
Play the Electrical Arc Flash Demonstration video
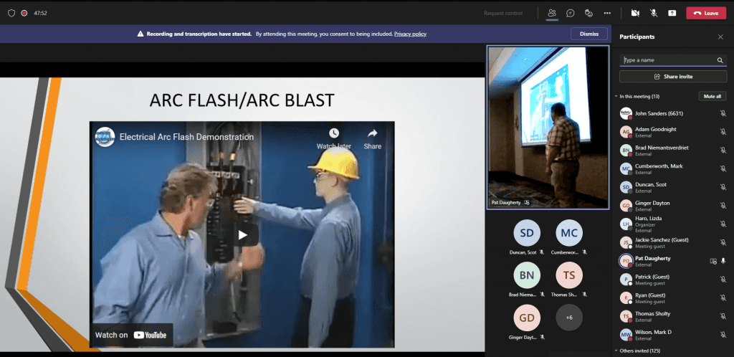coord(242,235)
